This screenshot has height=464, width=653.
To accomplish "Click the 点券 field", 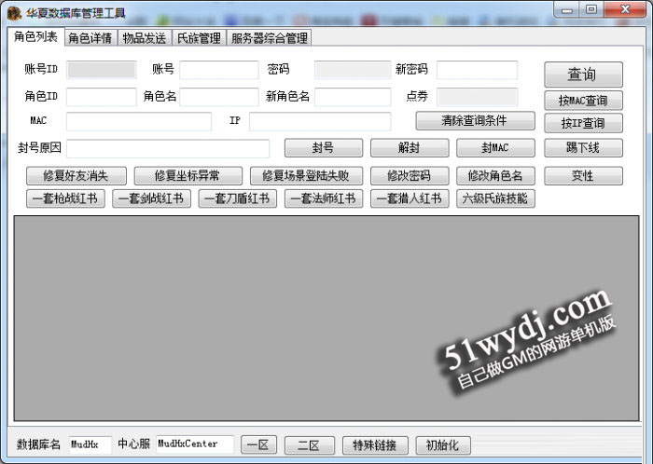I will click(478, 97).
